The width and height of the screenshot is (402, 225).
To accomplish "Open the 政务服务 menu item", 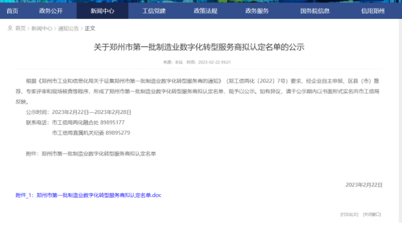I will click(x=257, y=11).
